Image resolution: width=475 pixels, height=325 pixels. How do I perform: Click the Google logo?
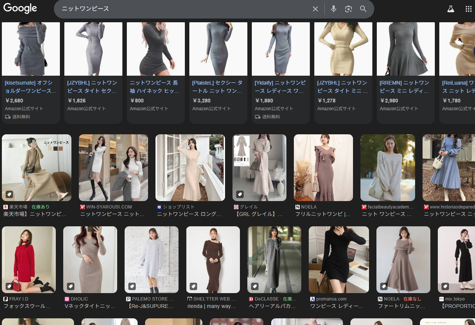tap(20, 9)
